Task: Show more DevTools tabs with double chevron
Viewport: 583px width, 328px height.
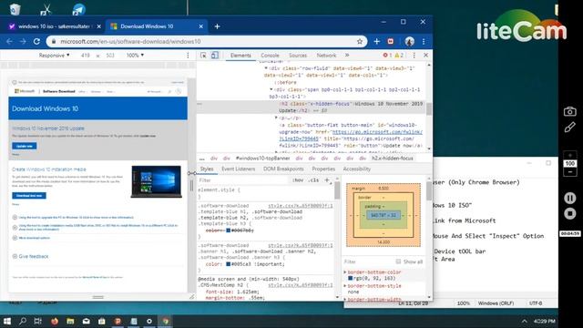Action: tap(347, 55)
